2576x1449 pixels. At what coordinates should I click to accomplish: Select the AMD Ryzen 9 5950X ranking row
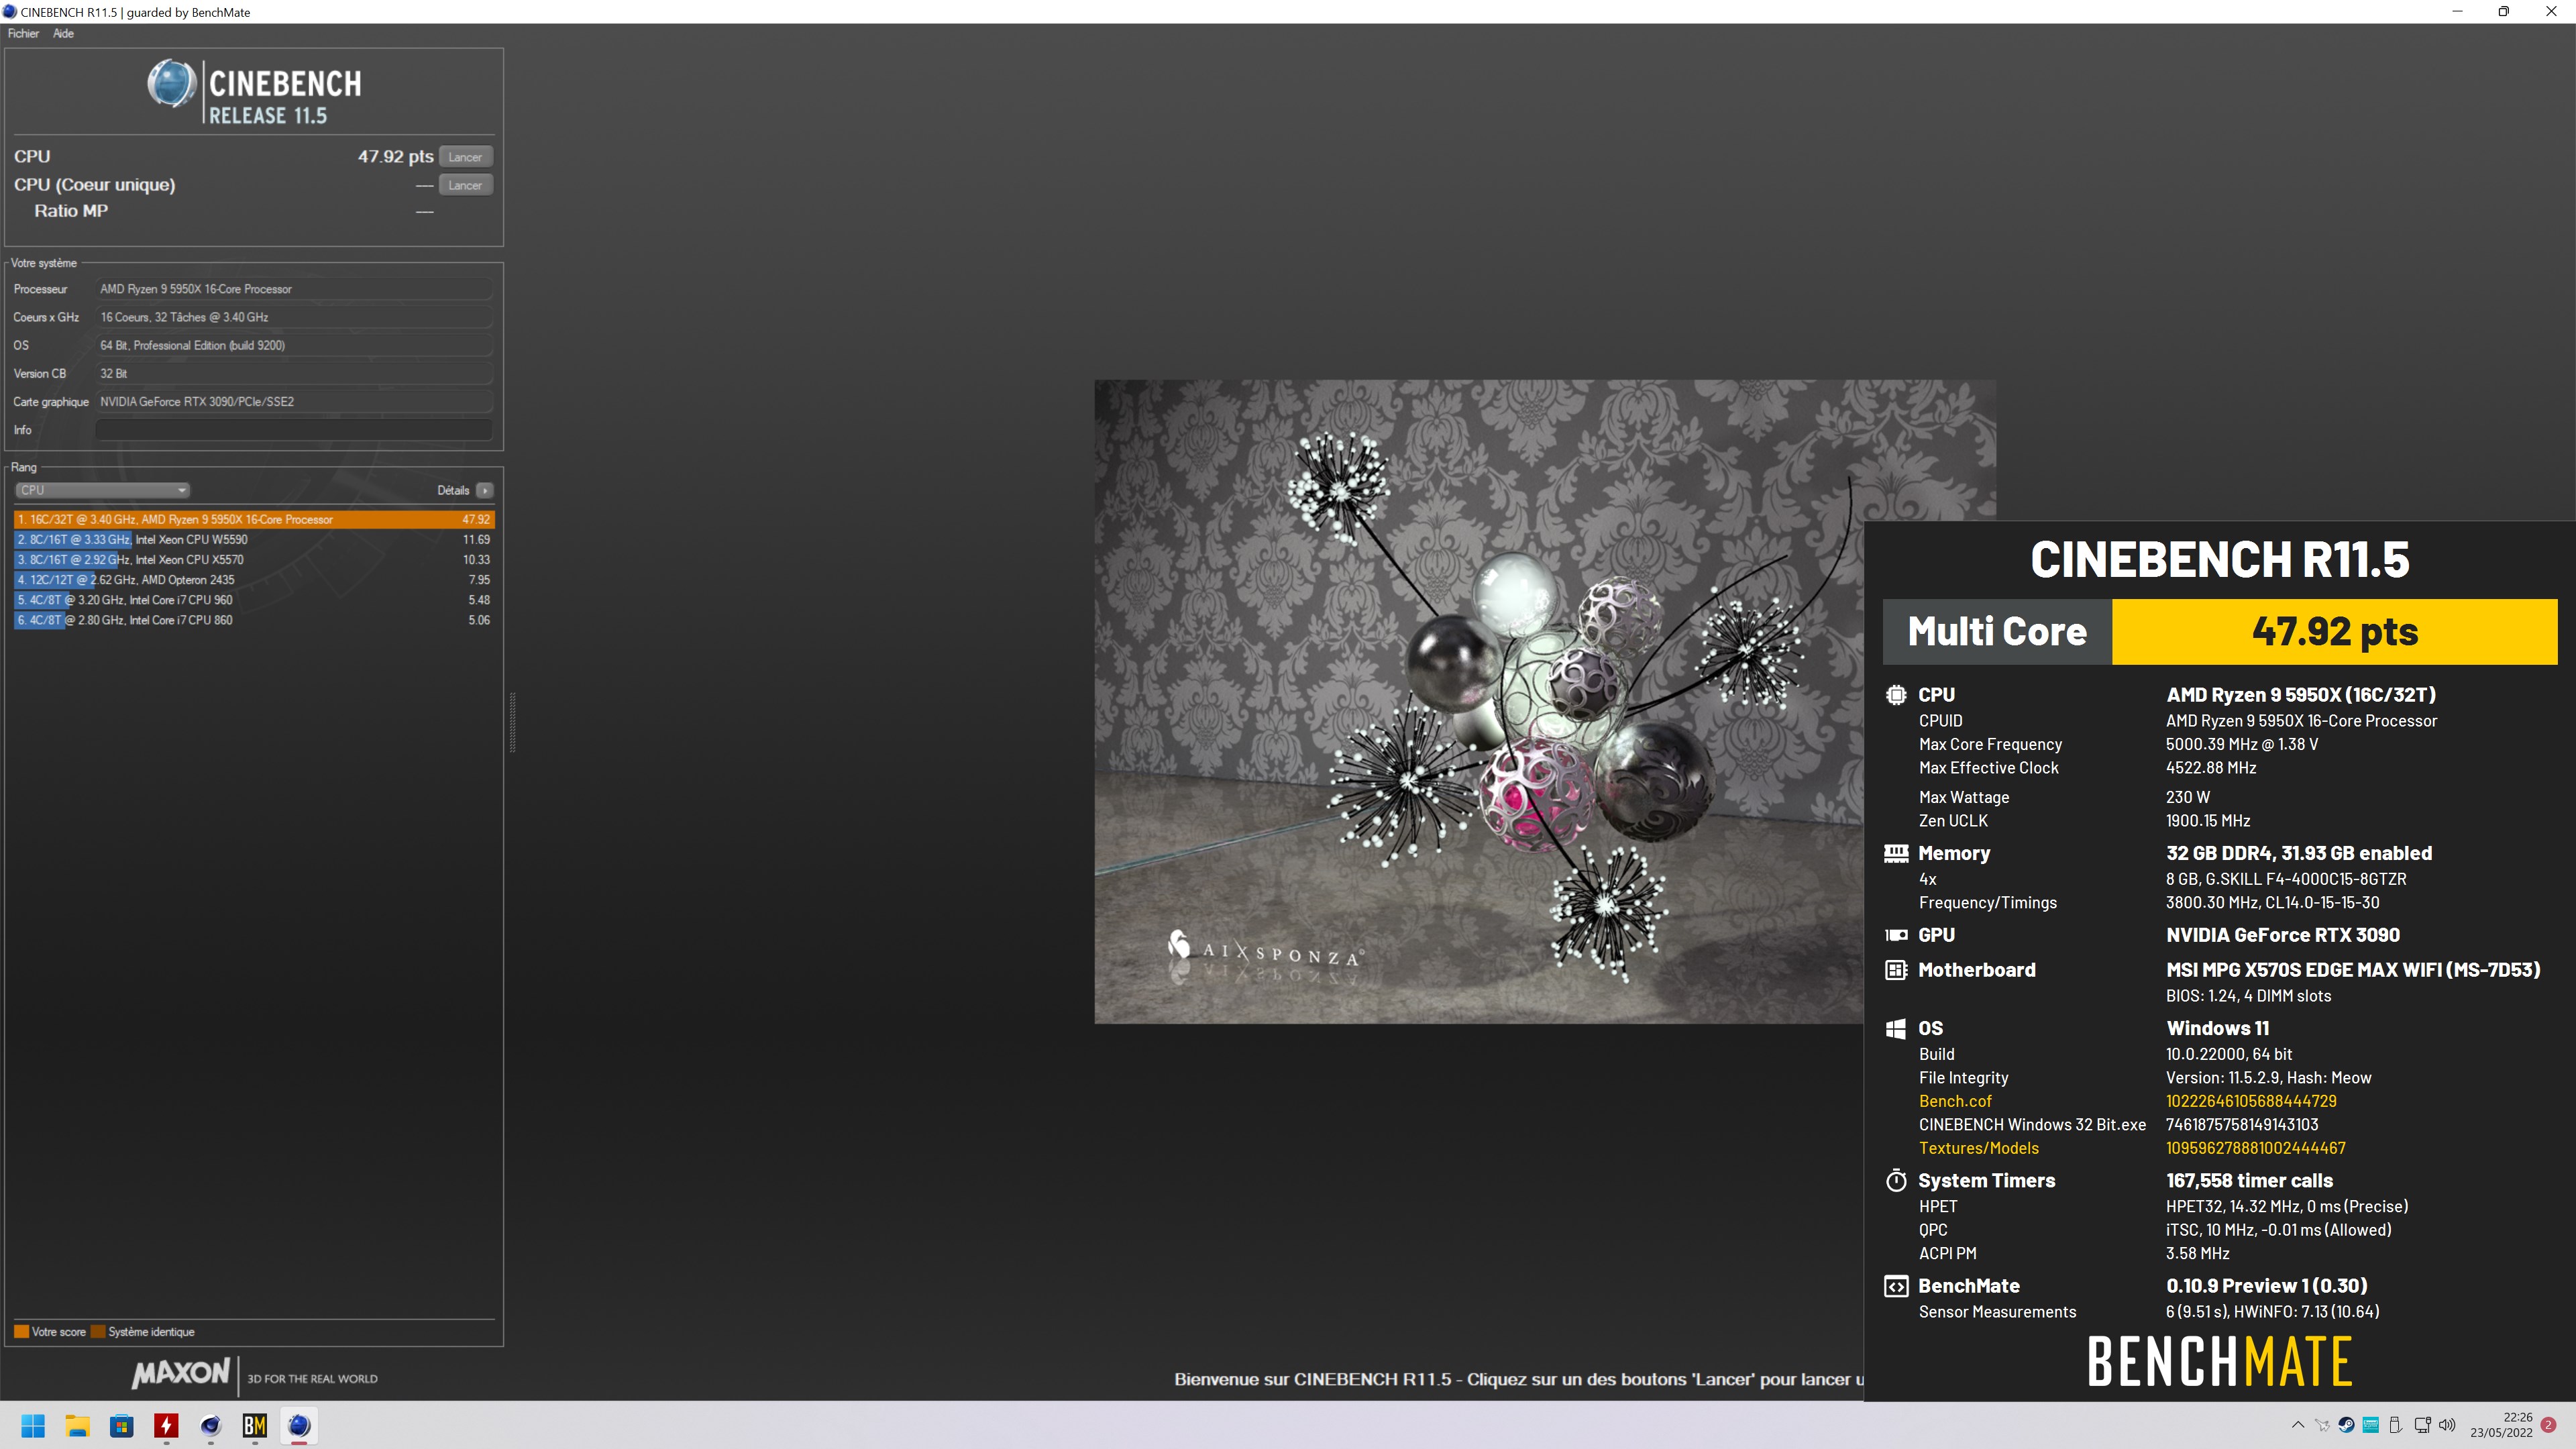click(254, 519)
